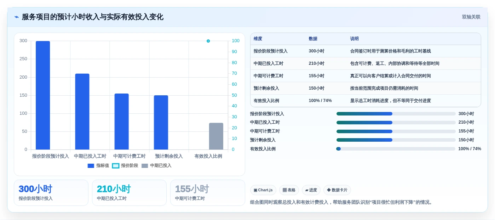Click the 300小时 value in the table

[317, 51]
